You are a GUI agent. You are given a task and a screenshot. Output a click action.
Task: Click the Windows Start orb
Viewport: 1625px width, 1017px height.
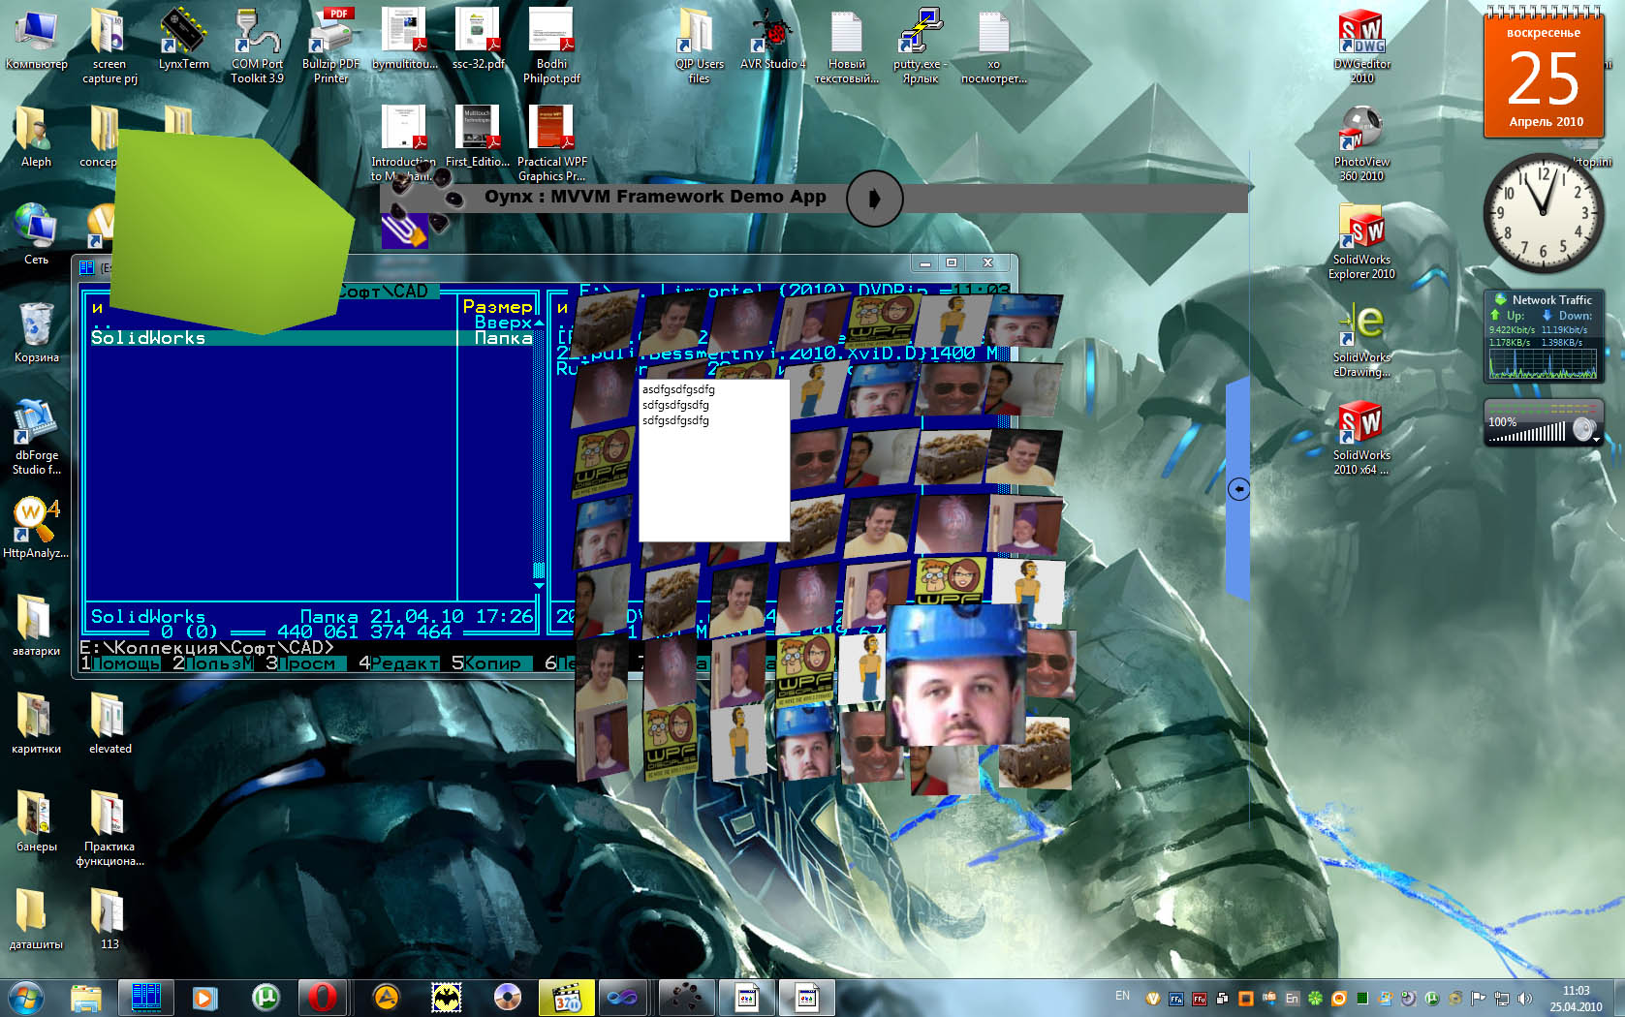click(x=25, y=997)
